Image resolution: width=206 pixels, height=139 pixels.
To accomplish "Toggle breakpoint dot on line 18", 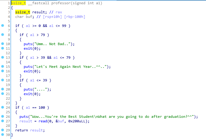I will coord(2,80).
